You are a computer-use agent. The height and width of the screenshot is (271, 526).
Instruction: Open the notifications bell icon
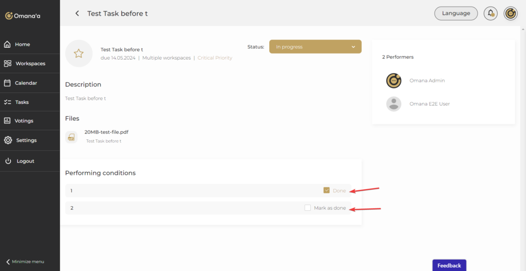tap(491, 13)
